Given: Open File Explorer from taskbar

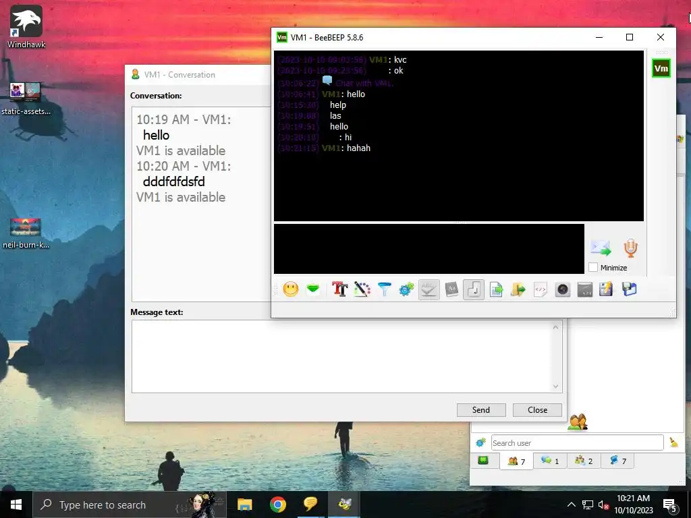Looking at the screenshot, I should tap(244, 505).
